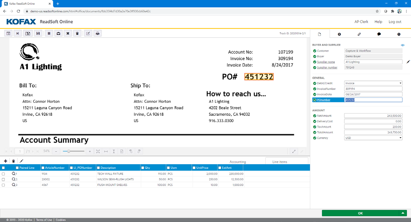The image size is (411, 222).
Task: Click the transfer document toolbar icon
Action: coord(28,33)
